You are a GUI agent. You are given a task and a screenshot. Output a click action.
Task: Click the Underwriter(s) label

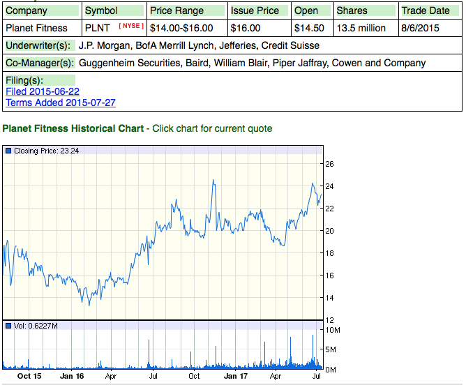tap(40, 45)
